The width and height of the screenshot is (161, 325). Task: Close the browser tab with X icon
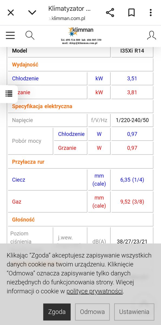11,12
